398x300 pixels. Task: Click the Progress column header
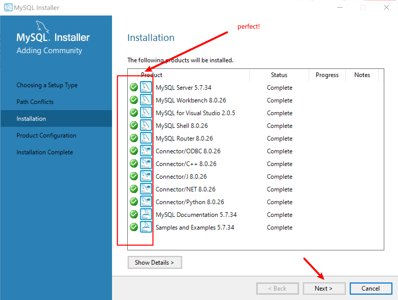(x=327, y=75)
